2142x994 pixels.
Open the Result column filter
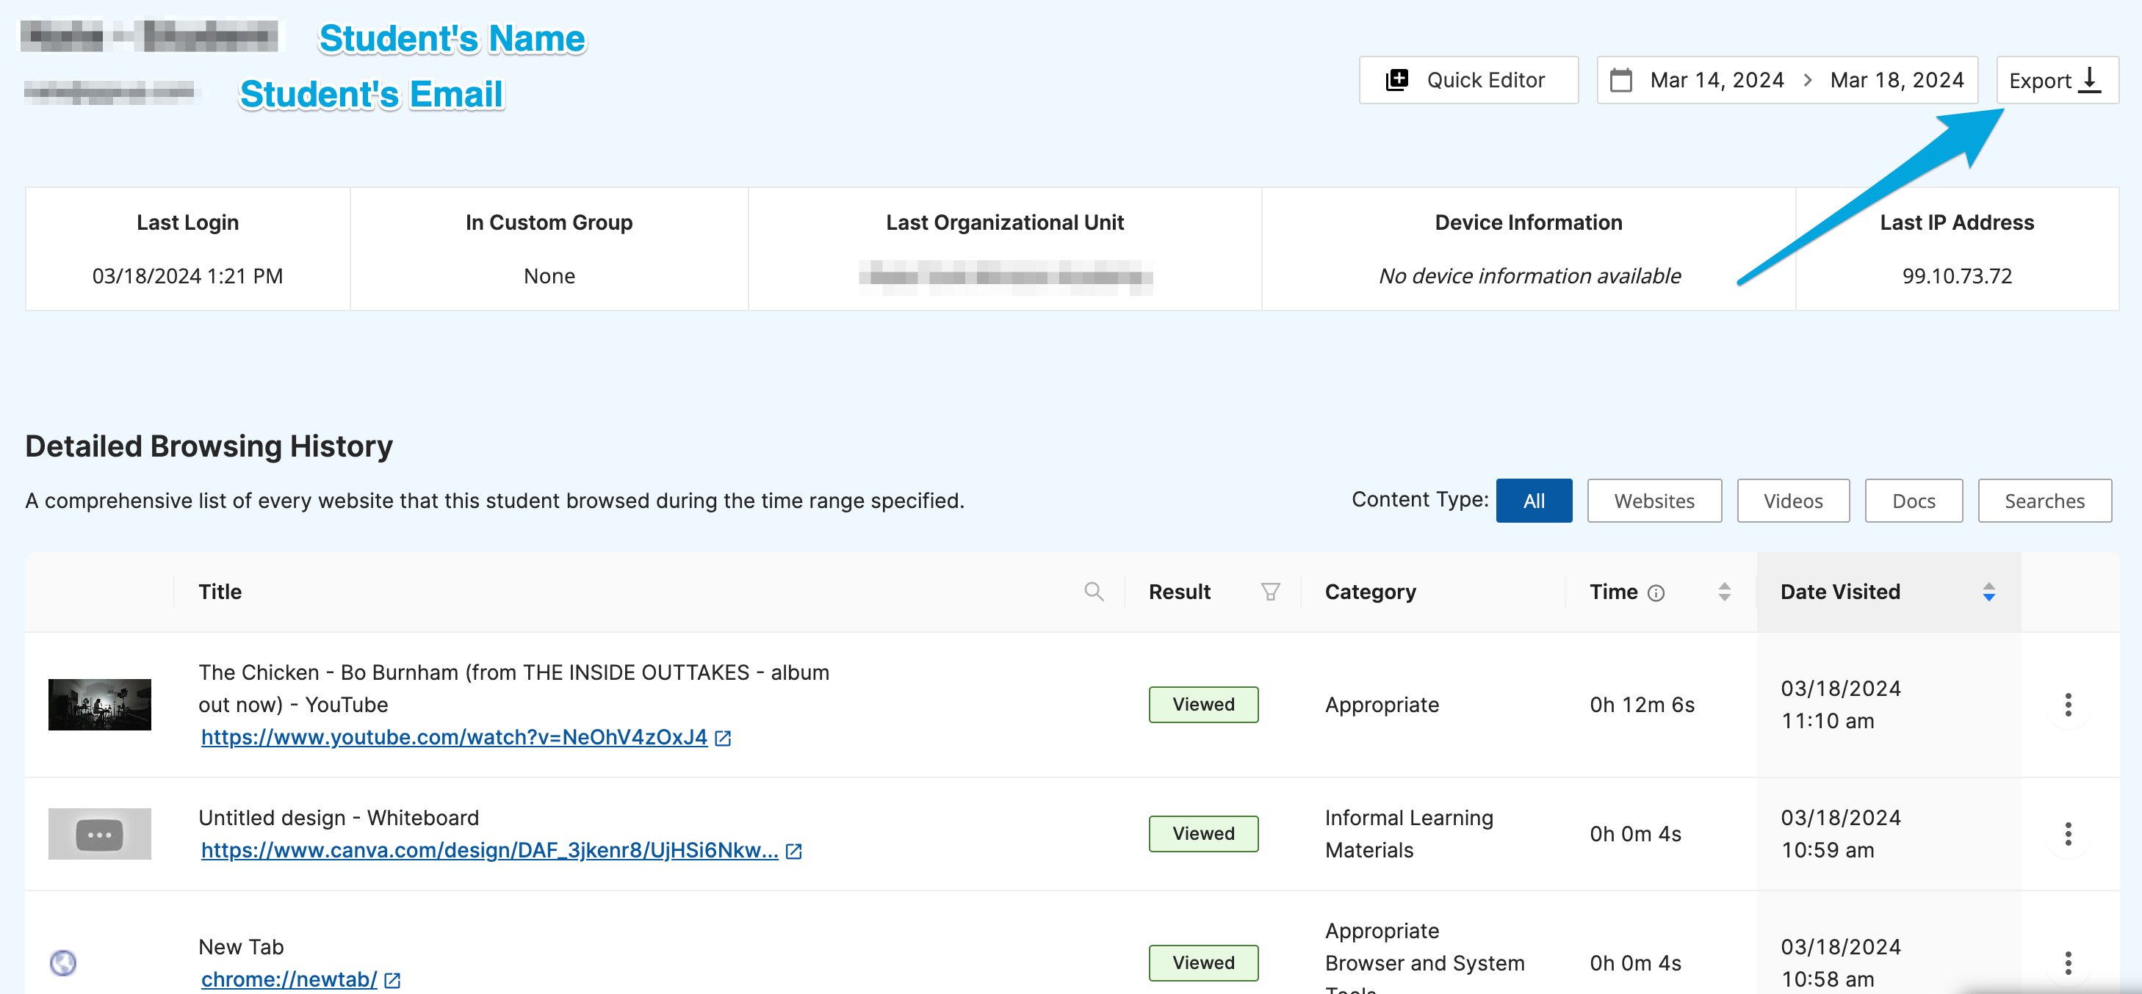pyautogui.click(x=1270, y=592)
